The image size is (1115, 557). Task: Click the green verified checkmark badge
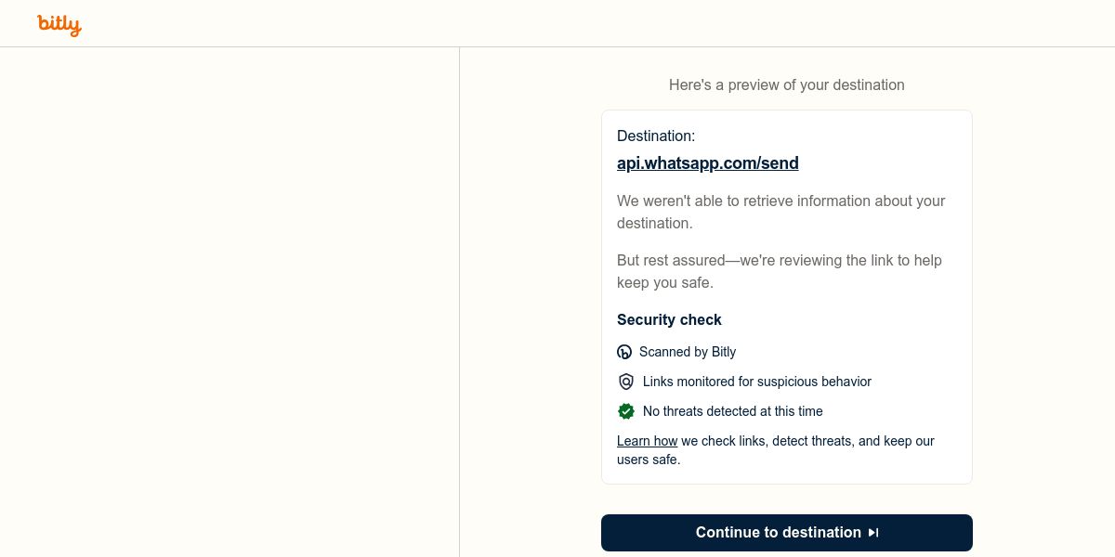coord(626,411)
